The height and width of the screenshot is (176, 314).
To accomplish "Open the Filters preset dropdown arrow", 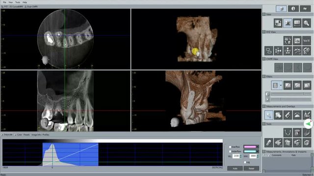I will click(281, 86).
